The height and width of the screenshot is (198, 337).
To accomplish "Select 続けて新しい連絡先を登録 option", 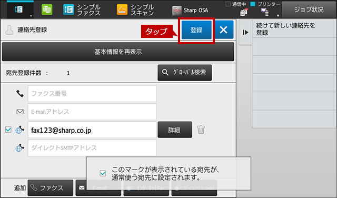I will (x=294, y=29).
